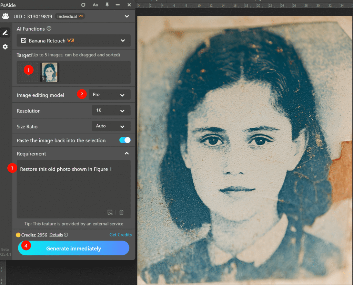Open the Size Ratio Auto dropdown
353x285 pixels.
coord(111,126)
